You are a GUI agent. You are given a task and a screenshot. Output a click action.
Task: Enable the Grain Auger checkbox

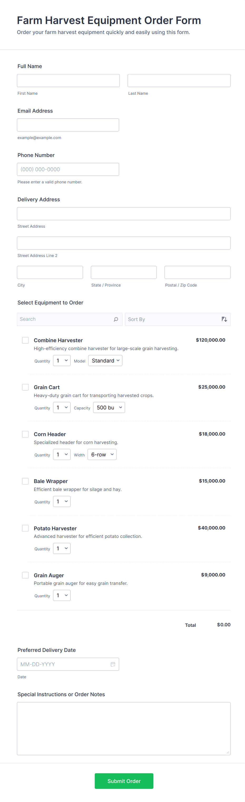[x=25, y=575]
